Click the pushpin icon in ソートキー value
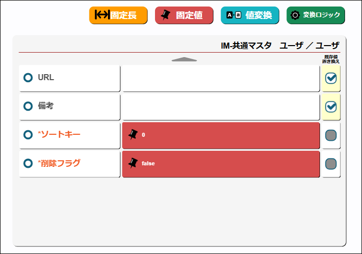 click(x=132, y=134)
